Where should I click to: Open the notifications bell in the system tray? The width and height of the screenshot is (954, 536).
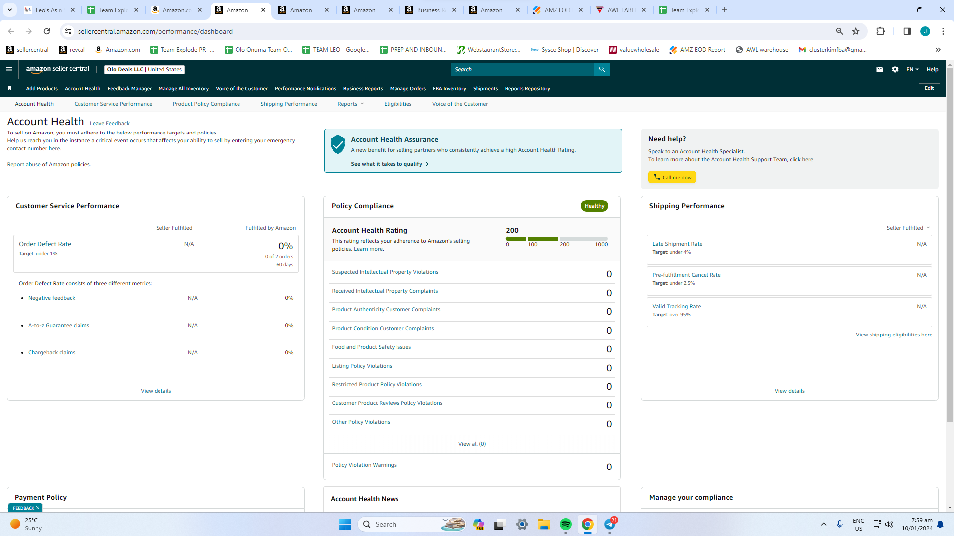click(940, 524)
